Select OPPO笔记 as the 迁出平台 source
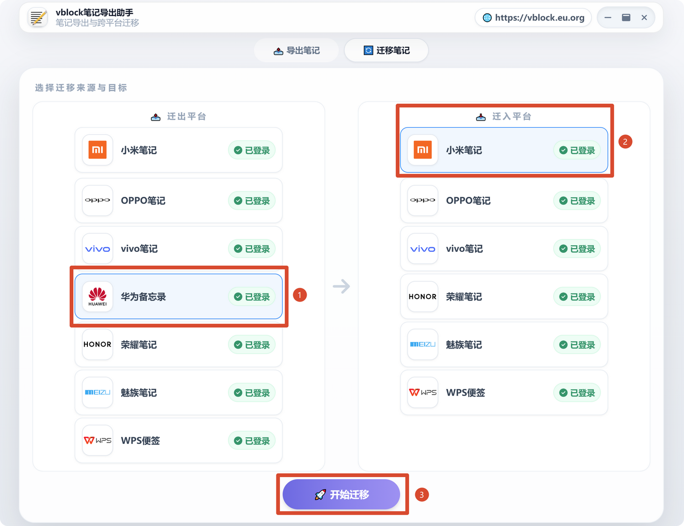 (x=179, y=200)
